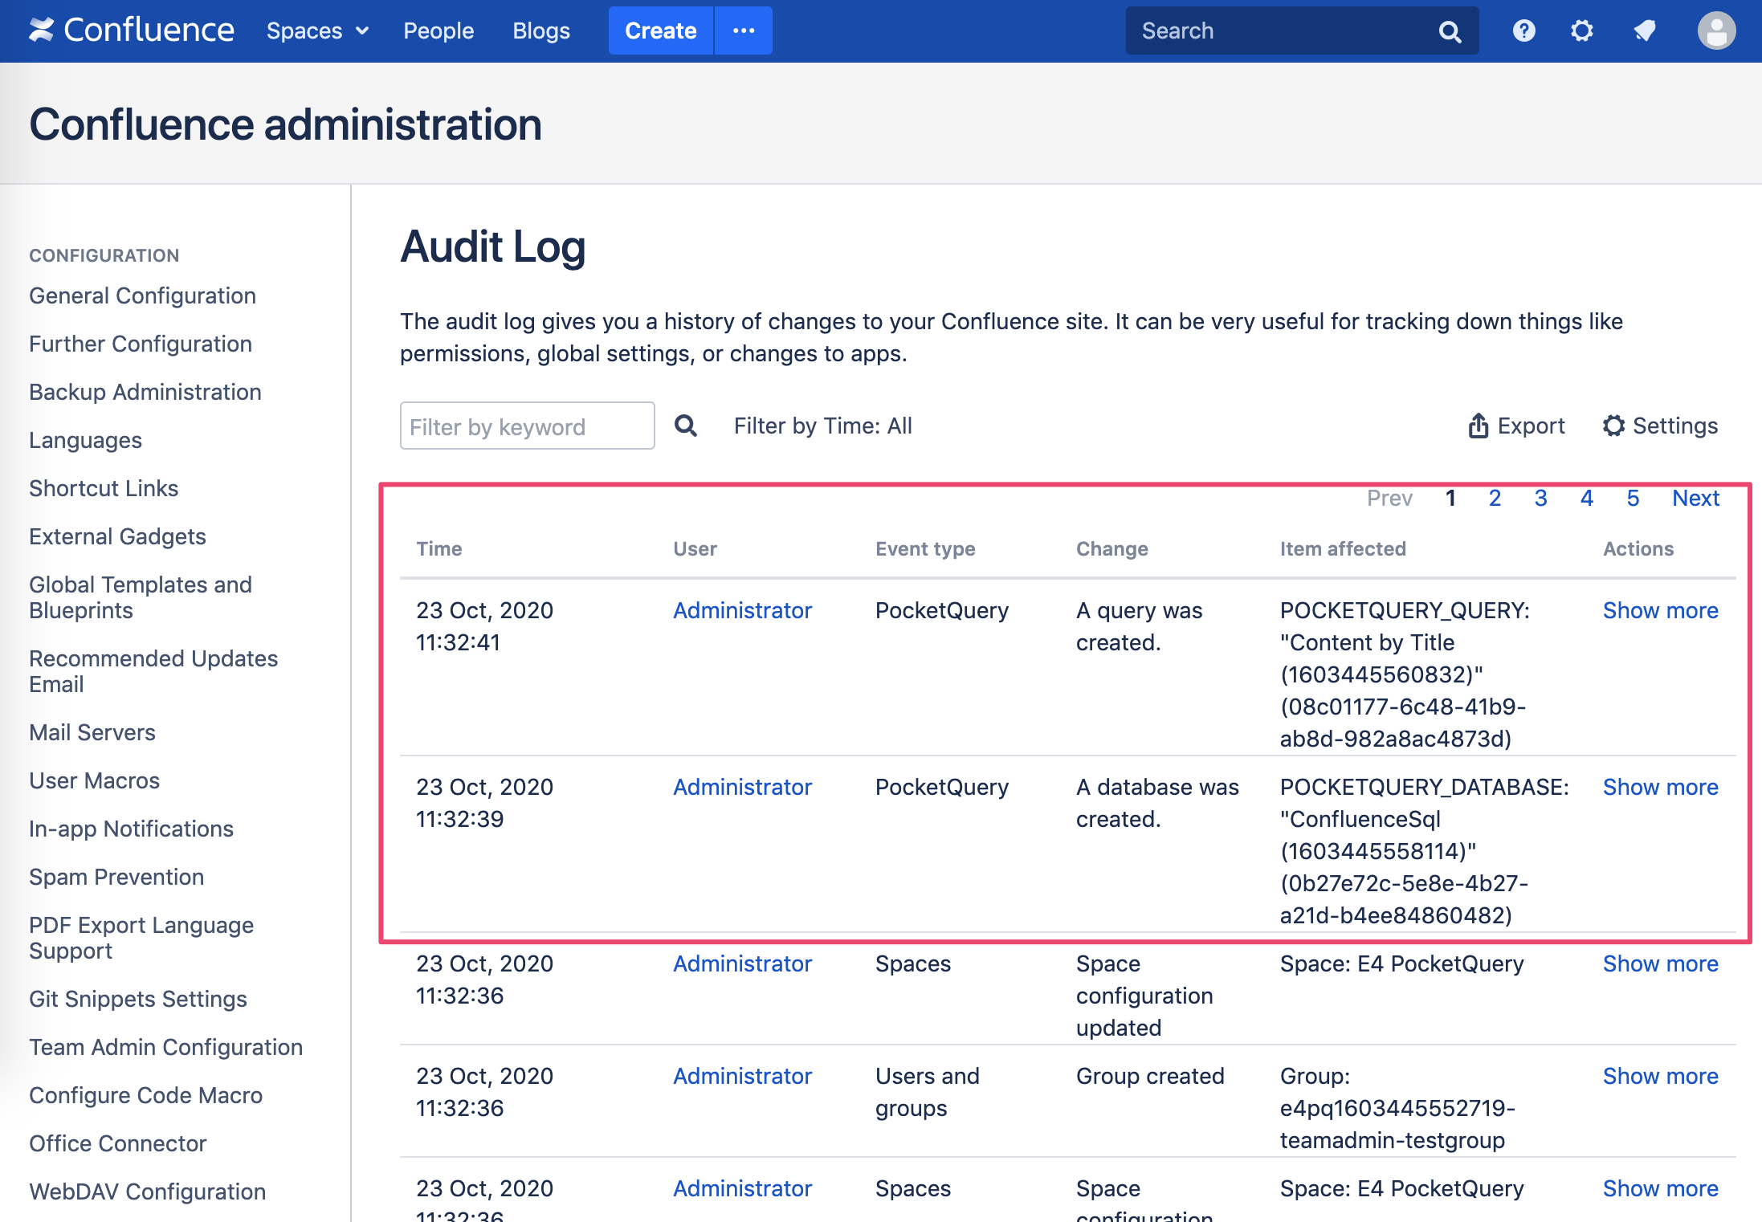Open Spam Prevention

point(116,877)
